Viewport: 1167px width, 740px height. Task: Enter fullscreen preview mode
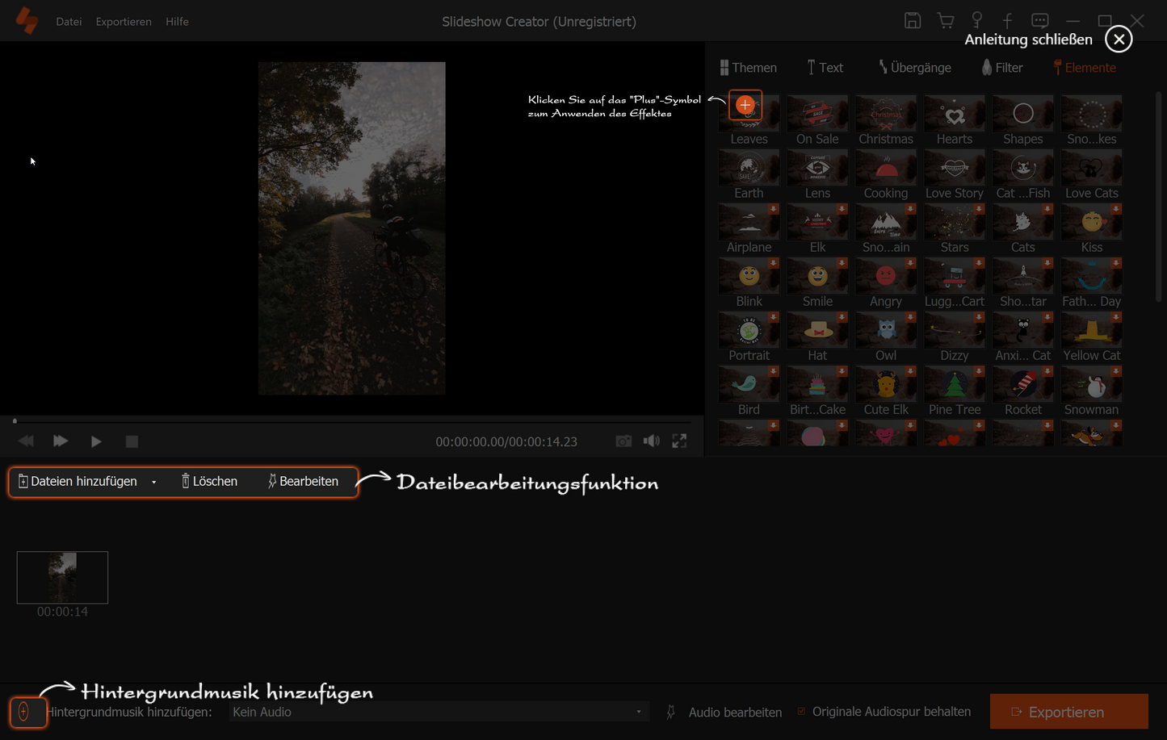coord(679,441)
